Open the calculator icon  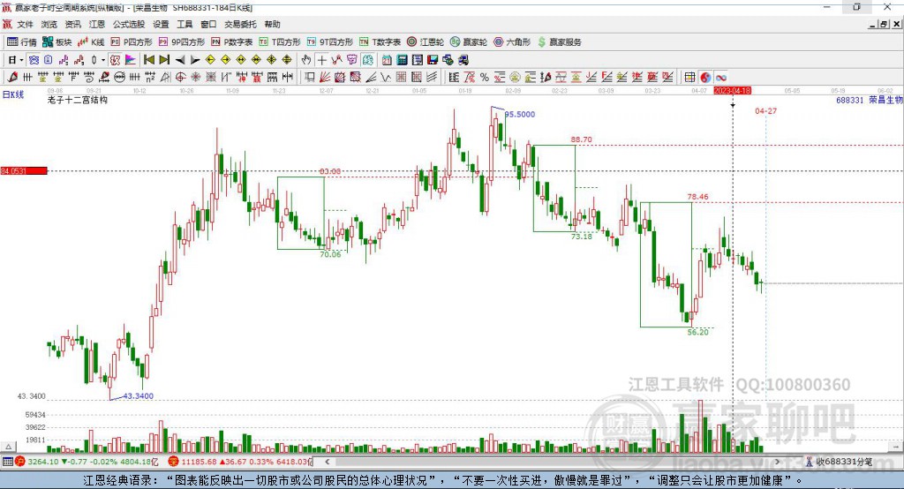point(402,60)
